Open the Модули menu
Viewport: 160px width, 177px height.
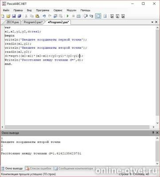pyautogui.click(x=71, y=10)
